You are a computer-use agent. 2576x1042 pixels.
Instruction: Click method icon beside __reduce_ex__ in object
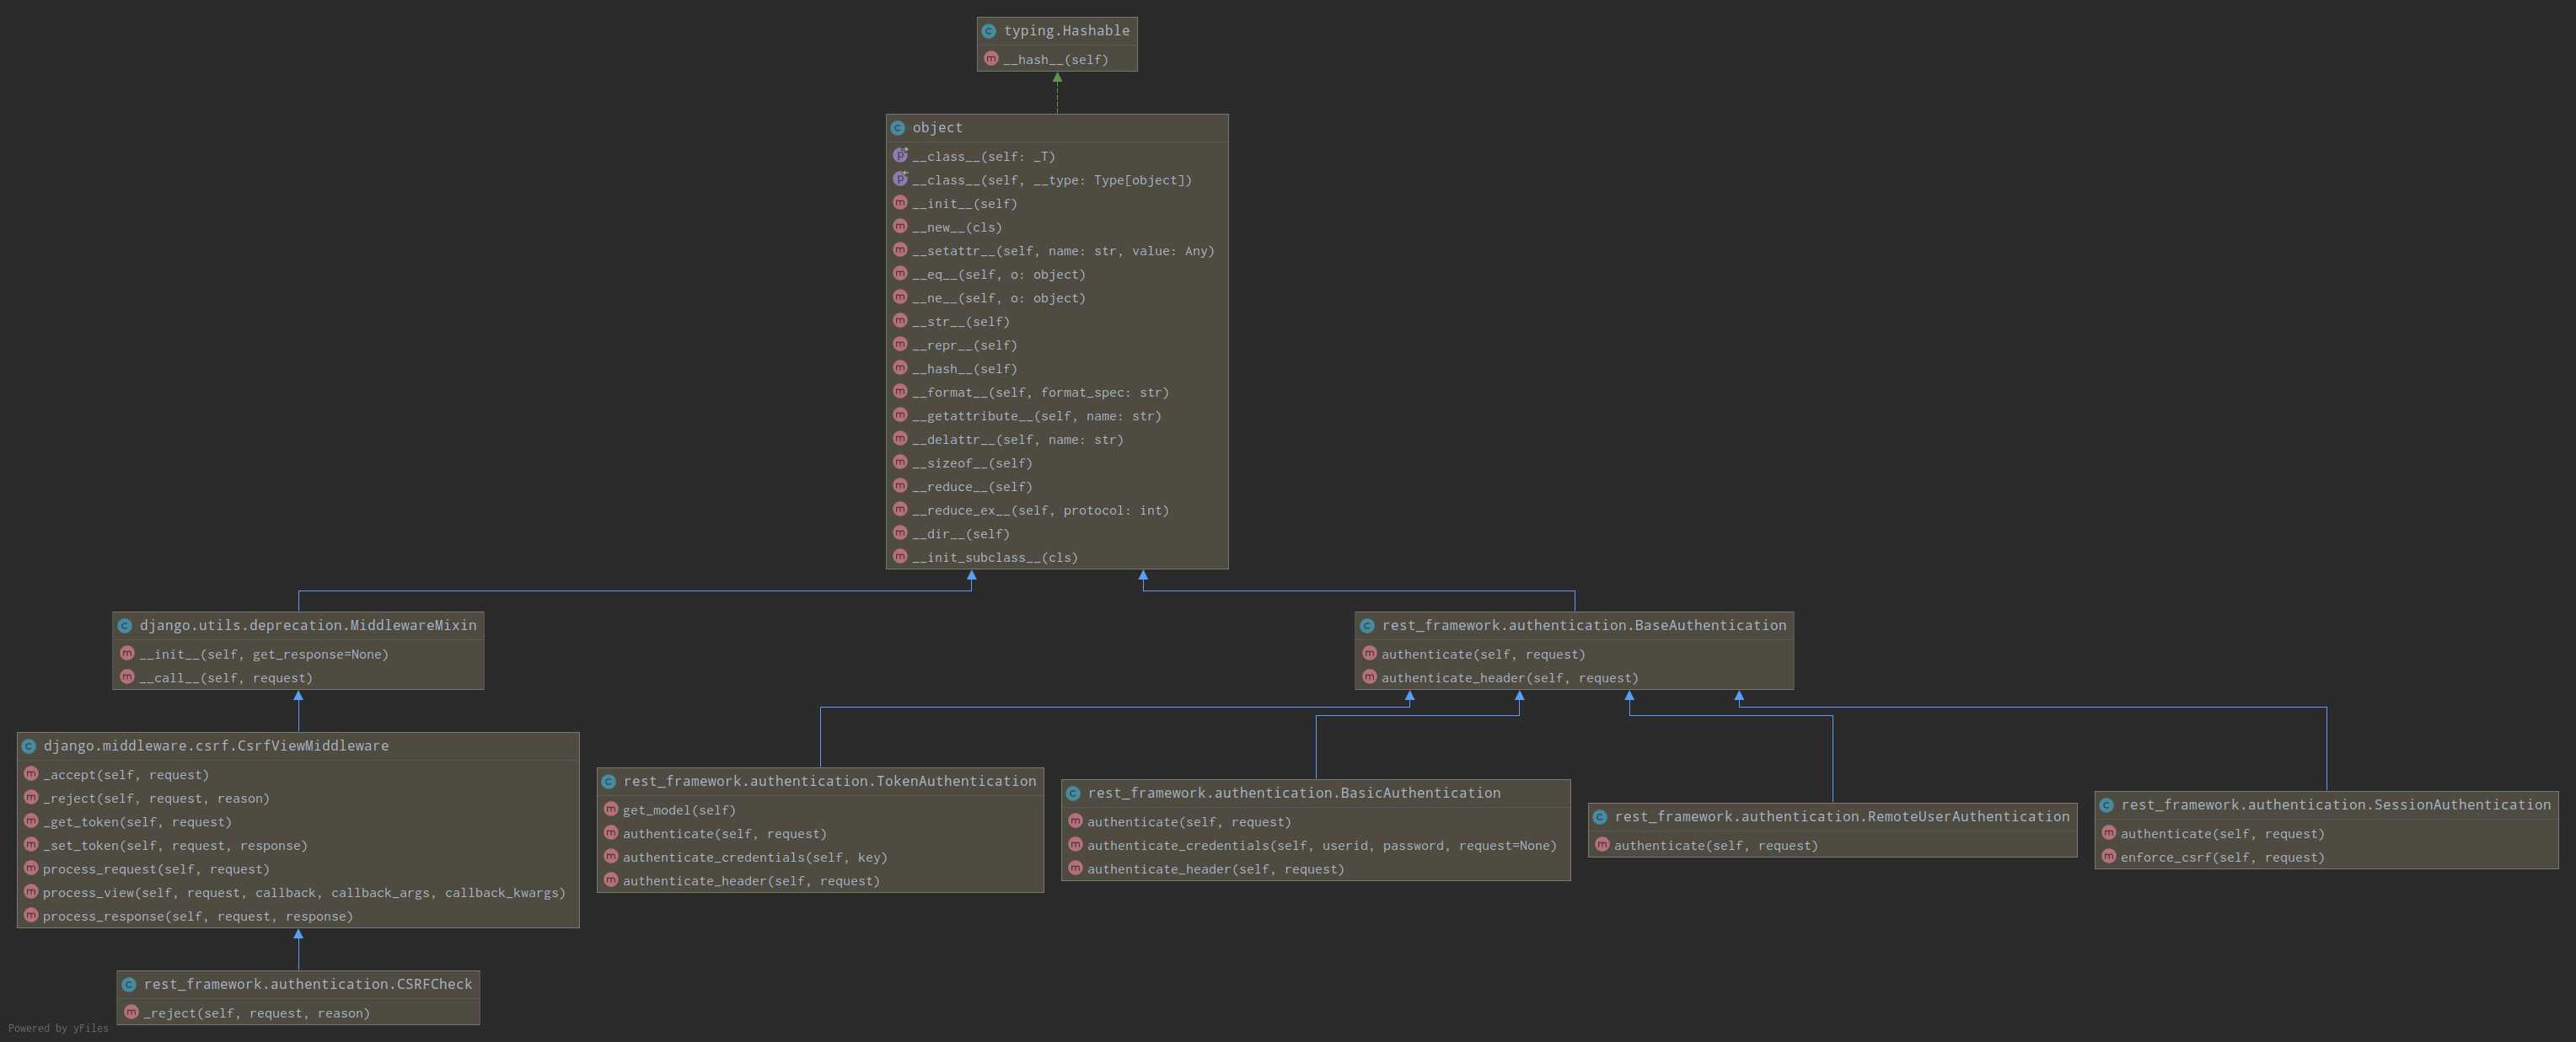click(900, 510)
